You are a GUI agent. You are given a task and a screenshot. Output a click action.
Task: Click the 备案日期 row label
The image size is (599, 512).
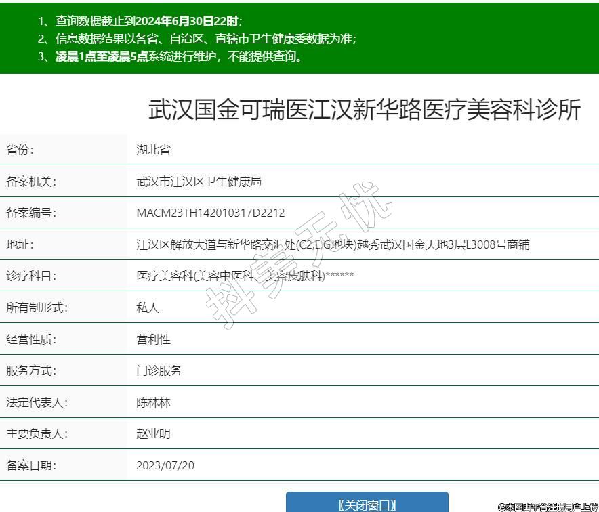tap(31, 465)
